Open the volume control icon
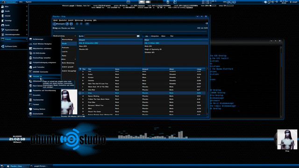Image resolution: width=299 pixels, height=168 pixels. pos(206,23)
